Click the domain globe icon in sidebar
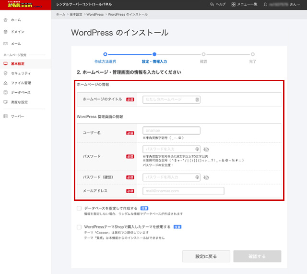 click(5, 32)
